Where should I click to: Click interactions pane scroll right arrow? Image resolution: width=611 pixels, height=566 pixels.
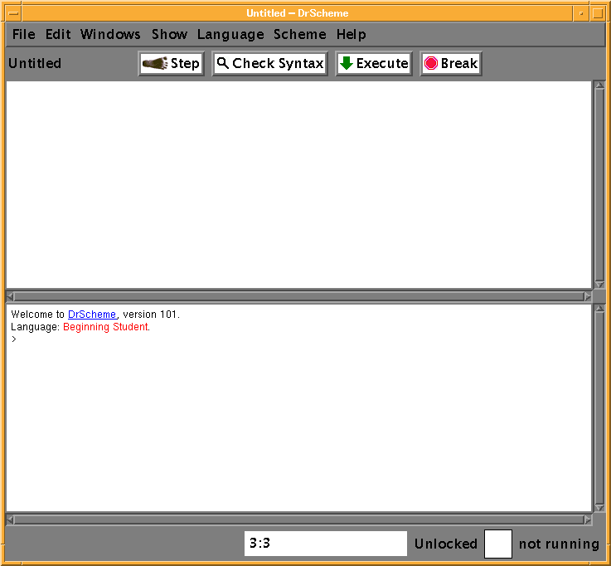click(587, 520)
